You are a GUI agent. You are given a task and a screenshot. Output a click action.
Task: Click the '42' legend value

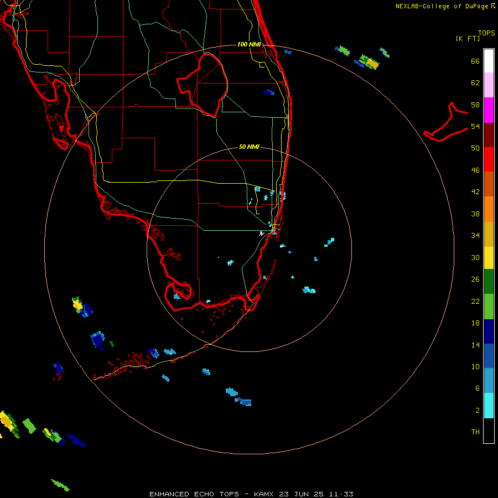click(475, 191)
